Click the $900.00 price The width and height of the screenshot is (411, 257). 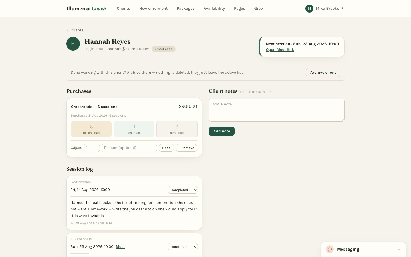(x=188, y=106)
